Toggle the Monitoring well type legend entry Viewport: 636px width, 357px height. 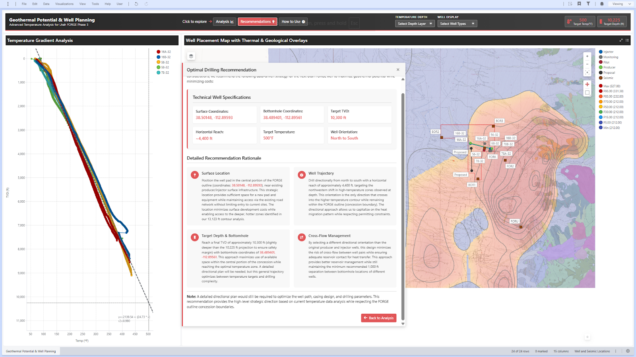[609, 57]
